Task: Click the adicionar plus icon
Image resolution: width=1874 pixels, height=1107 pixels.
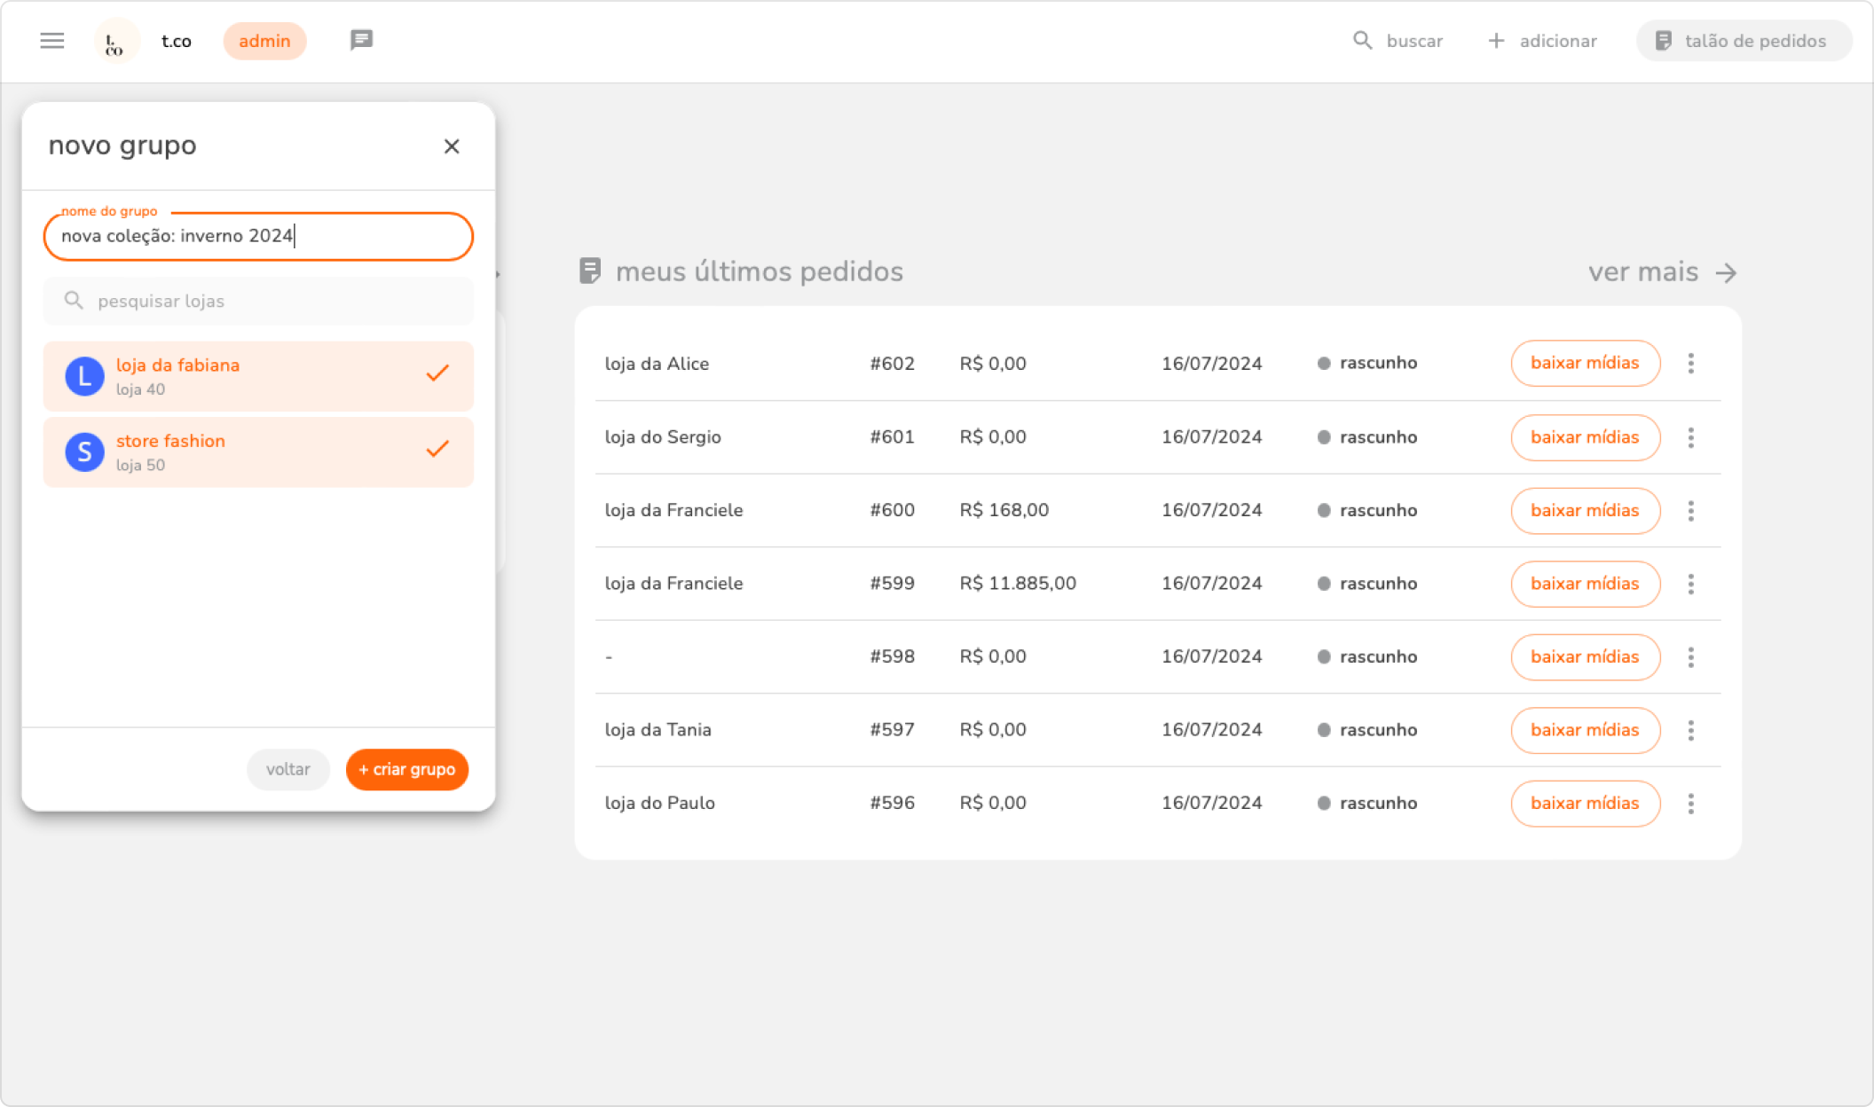Action: pos(1496,41)
